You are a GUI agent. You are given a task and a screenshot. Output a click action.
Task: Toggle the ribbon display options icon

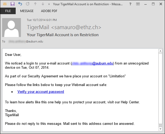point(138,4)
